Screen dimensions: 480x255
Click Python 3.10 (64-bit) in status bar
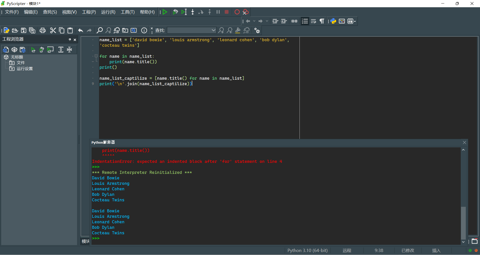[x=307, y=251]
